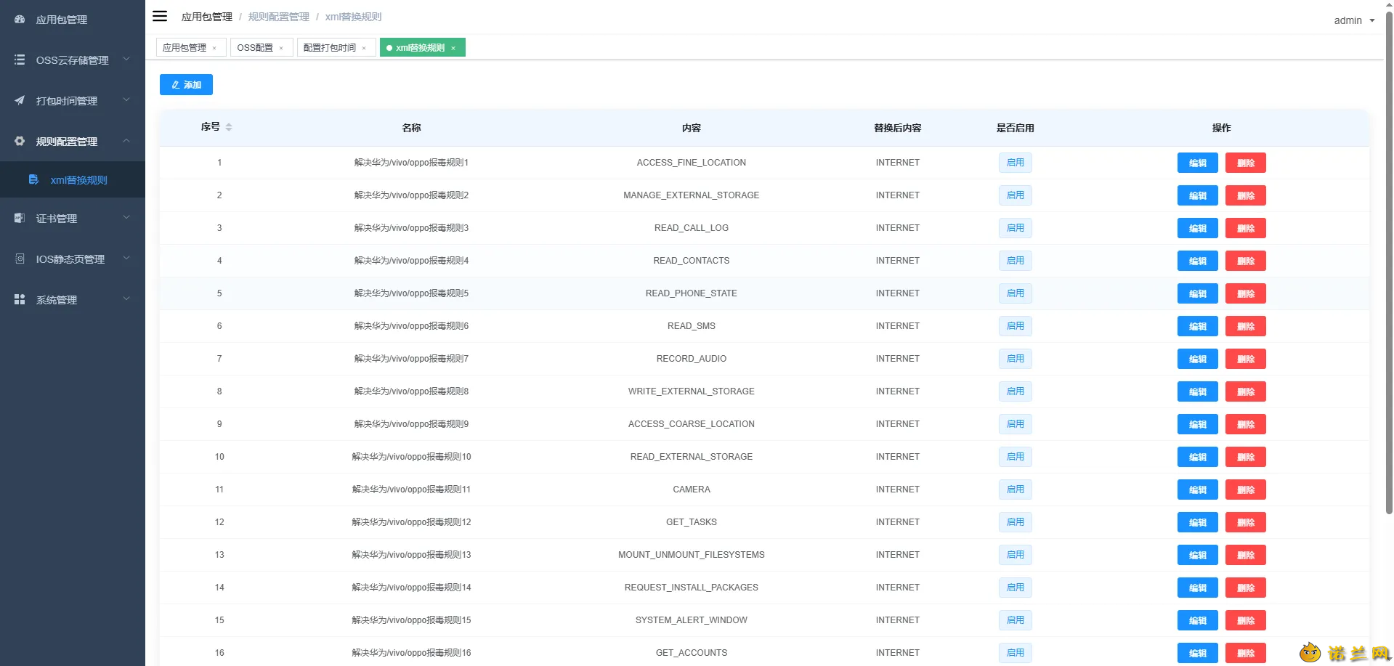This screenshot has width=1394, height=666.
Task: Toggle 启用 status for READ_SMS row
Action: click(x=1015, y=326)
